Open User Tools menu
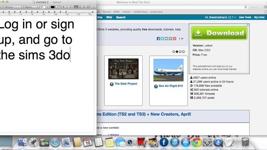The height and width of the screenshot is (150, 267). click(x=245, y=17)
